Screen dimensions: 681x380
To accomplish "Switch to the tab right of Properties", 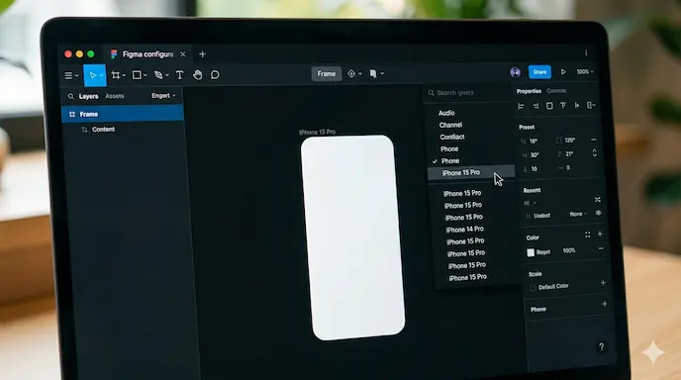I will click(556, 91).
